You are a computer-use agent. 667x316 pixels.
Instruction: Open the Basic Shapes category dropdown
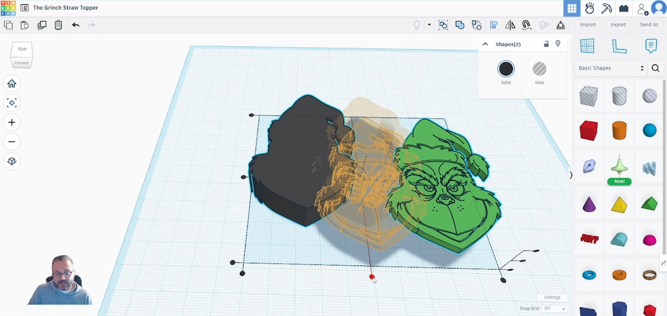[611, 68]
